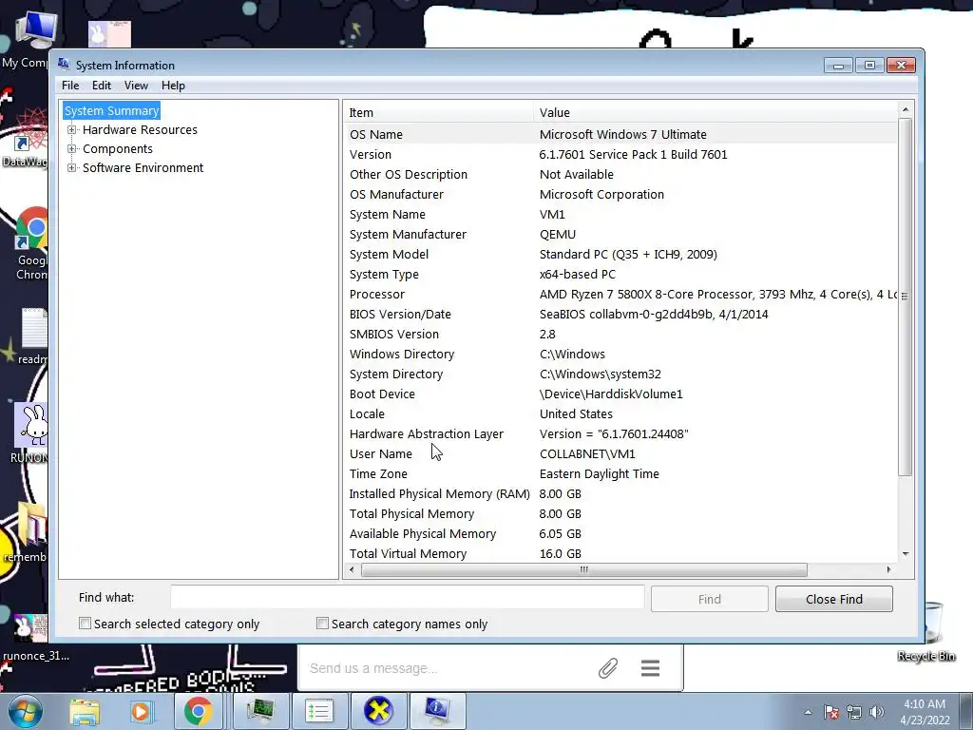Click the Close Find button
Viewport: 973px width, 730px height.
tap(834, 599)
